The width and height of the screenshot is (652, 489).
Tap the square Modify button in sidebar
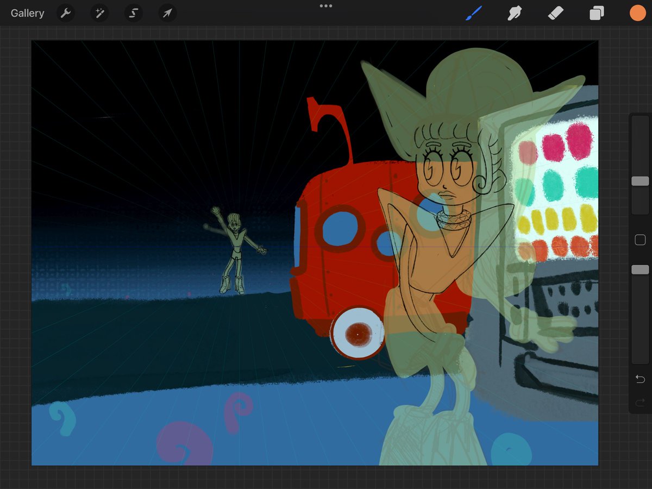click(x=640, y=240)
